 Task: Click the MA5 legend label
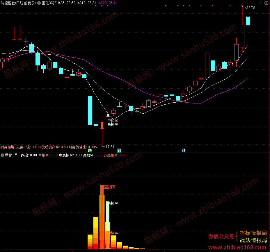(x=67, y=3)
